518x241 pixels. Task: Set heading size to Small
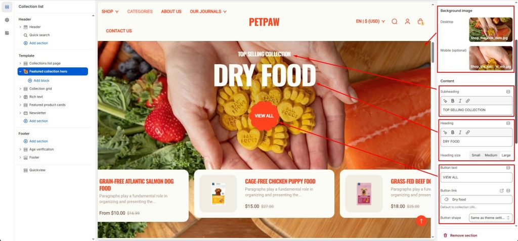click(476, 155)
